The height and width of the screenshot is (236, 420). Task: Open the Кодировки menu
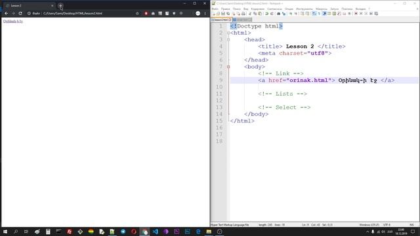pyautogui.click(x=258, y=9)
